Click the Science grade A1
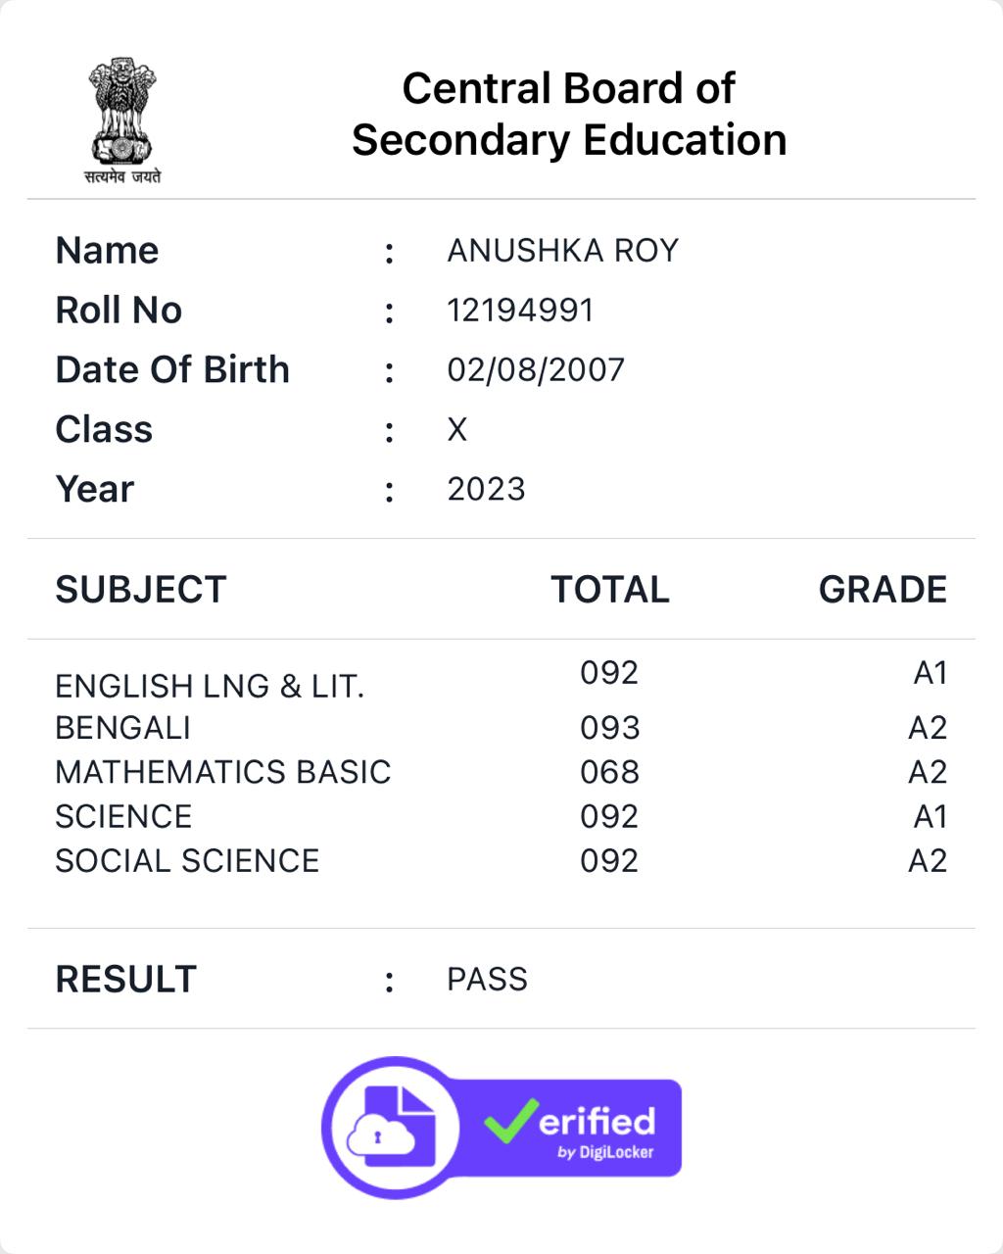 [x=930, y=816]
